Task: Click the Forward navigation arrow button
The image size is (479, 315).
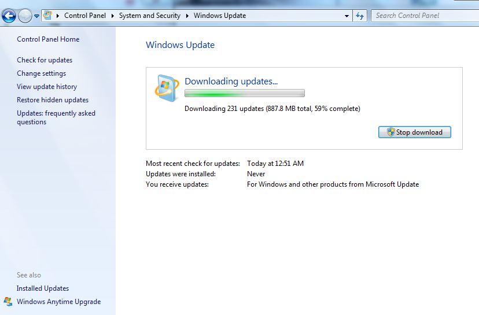Action: click(x=25, y=16)
